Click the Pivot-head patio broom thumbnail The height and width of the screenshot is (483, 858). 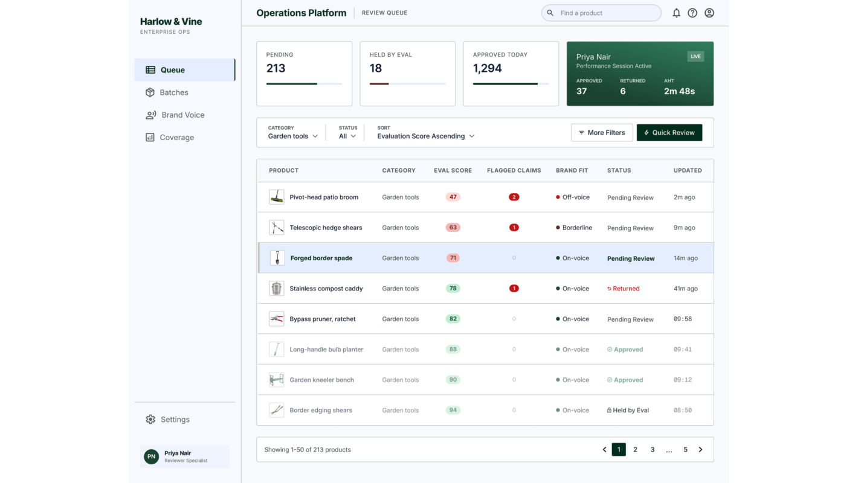pyautogui.click(x=277, y=197)
